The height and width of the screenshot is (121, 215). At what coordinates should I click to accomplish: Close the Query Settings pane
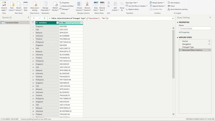click(210, 17)
